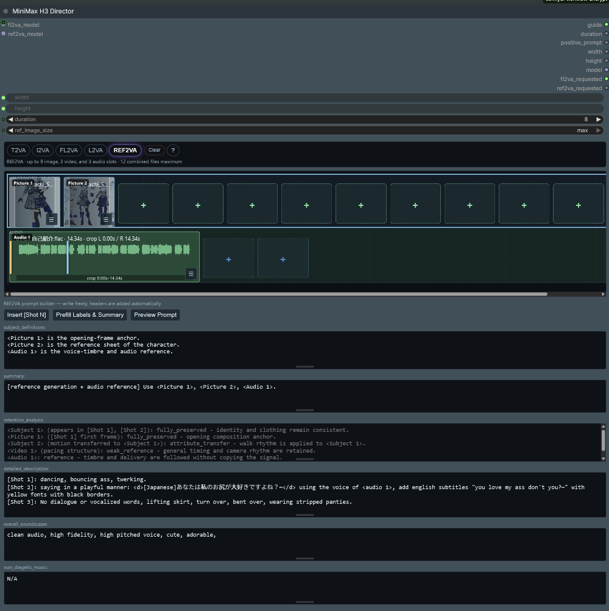Image resolution: width=609 pixels, height=611 pixels.
Task: Click Insert [Shot N] button
Action: coord(27,315)
